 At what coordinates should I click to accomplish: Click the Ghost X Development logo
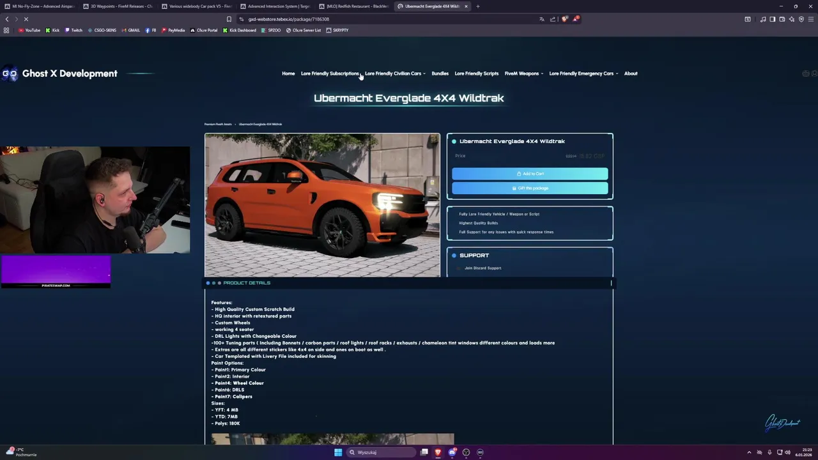(x=59, y=73)
